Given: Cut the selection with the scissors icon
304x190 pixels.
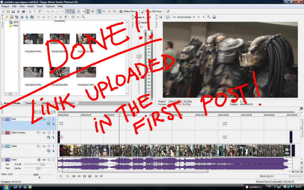Looking at the screenshot, I should 30,12.
